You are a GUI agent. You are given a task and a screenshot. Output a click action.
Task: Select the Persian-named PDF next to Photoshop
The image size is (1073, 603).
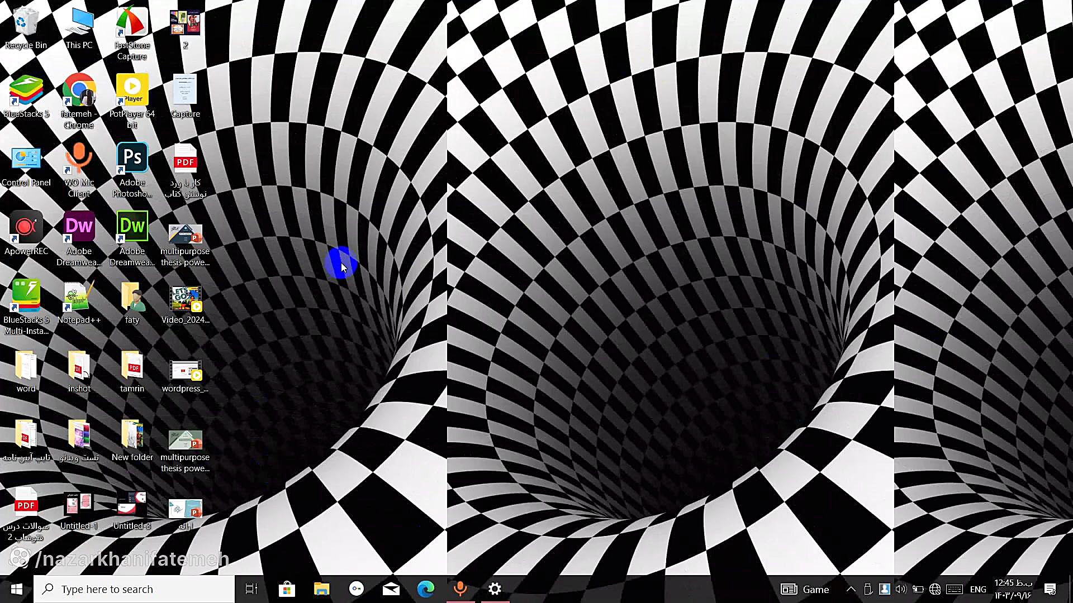[185, 171]
